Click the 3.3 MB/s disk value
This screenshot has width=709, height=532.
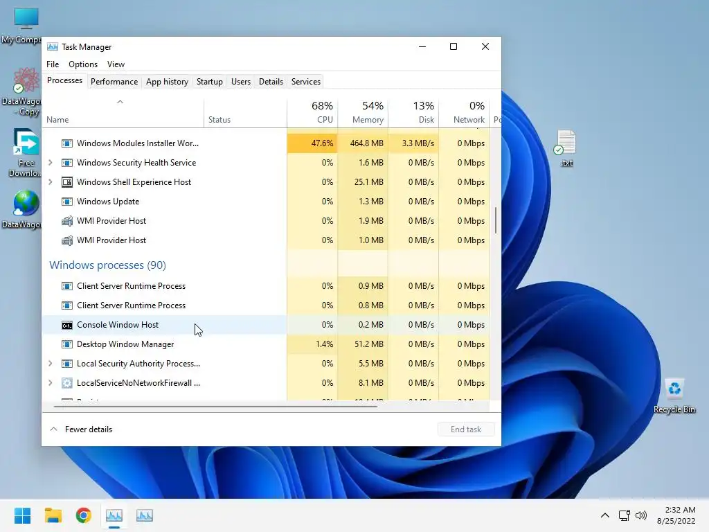tap(418, 143)
